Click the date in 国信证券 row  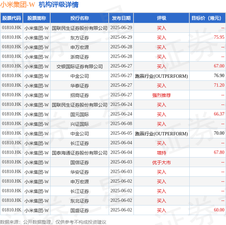point(121,162)
